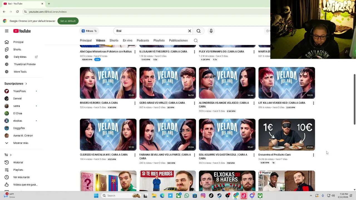Open options for Abri Cajas Misteriosas Pokémon video
356x200 pixels.
[135, 52]
